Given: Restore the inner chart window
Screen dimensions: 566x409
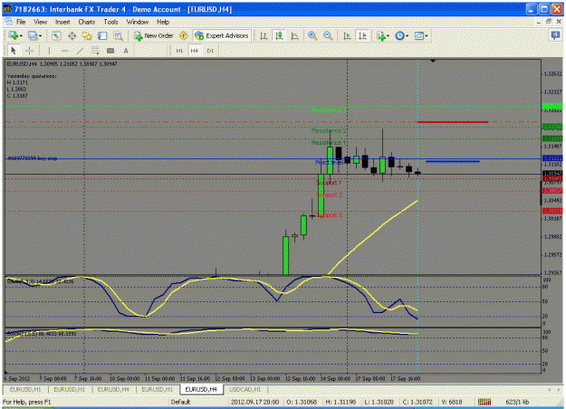Looking at the screenshot, I should point(549,22).
